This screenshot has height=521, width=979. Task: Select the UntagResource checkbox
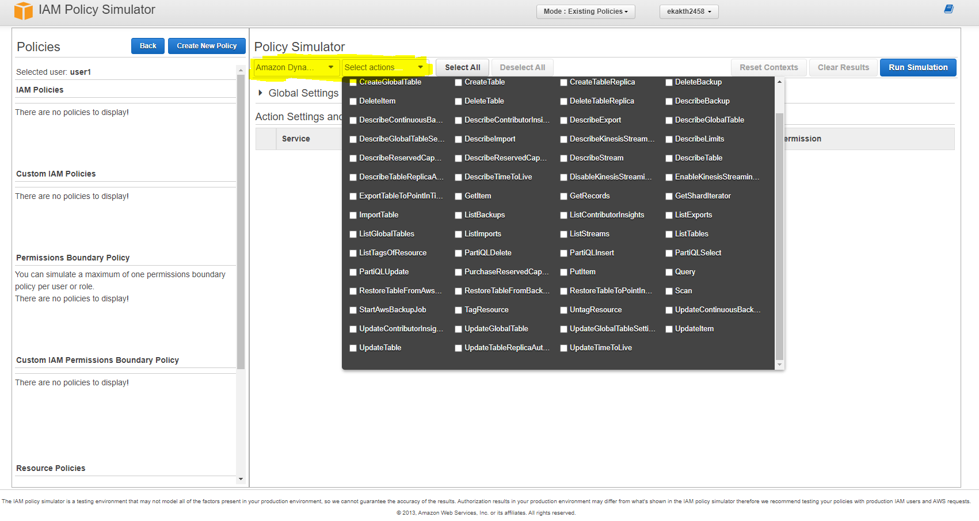pos(564,311)
